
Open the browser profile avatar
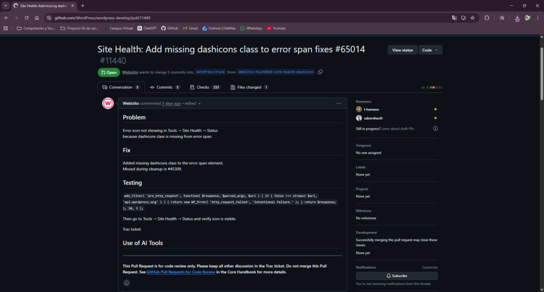tap(528, 18)
